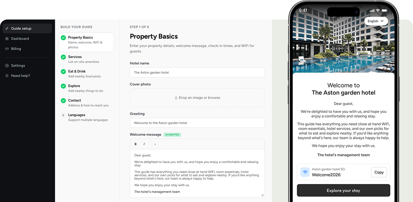Click the WiFi icon in phone preview
413x202 pixels.
305,172
